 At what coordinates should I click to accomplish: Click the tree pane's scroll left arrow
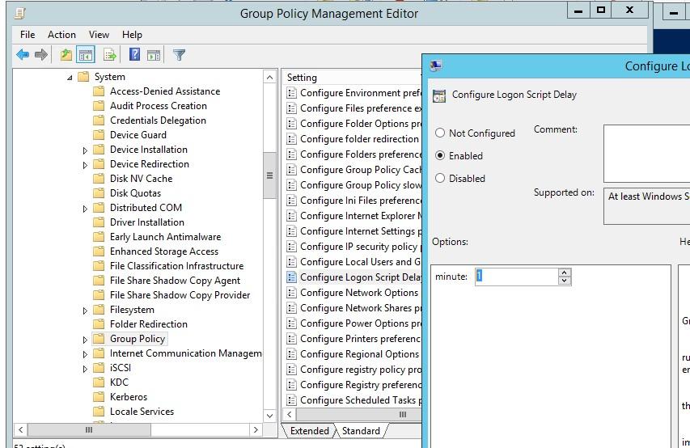[21, 429]
